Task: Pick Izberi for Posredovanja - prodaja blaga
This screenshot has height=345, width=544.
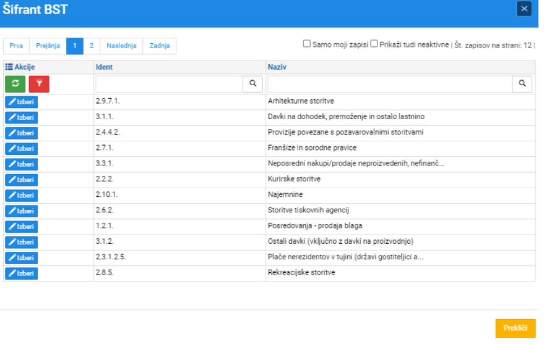Action: tap(21, 227)
